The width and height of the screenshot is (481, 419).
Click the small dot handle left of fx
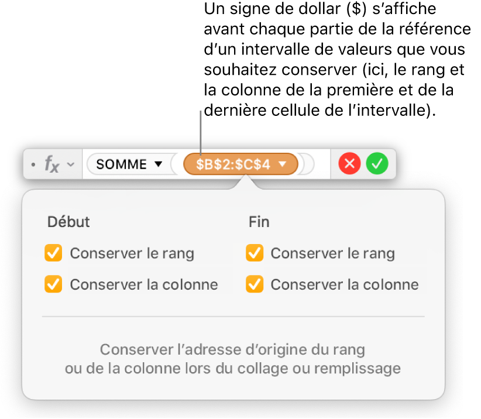(x=33, y=164)
